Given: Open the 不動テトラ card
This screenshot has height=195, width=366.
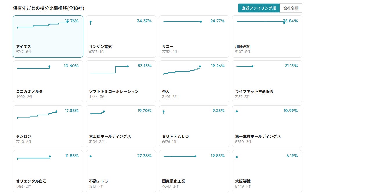Looking at the screenshot, I should point(121,171).
